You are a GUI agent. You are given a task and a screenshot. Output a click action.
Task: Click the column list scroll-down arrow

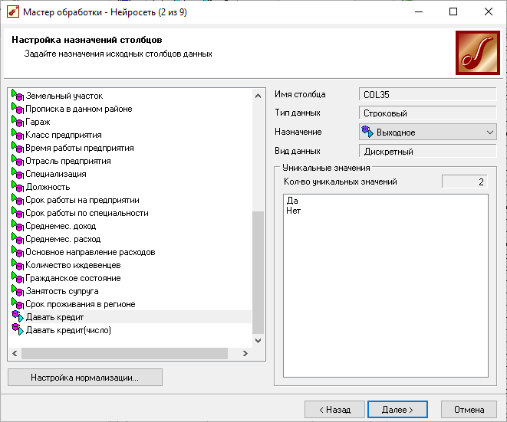pyautogui.click(x=258, y=340)
